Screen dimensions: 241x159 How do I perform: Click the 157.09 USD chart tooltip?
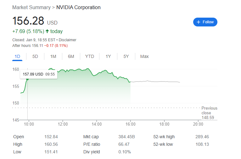(39, 74)
